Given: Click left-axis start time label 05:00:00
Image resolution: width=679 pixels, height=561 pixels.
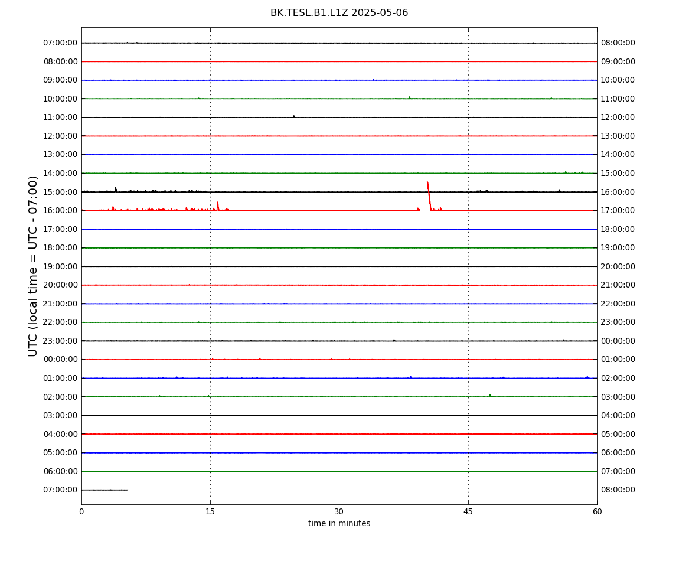Looking at the screenshot, I should tap(61, 453).
